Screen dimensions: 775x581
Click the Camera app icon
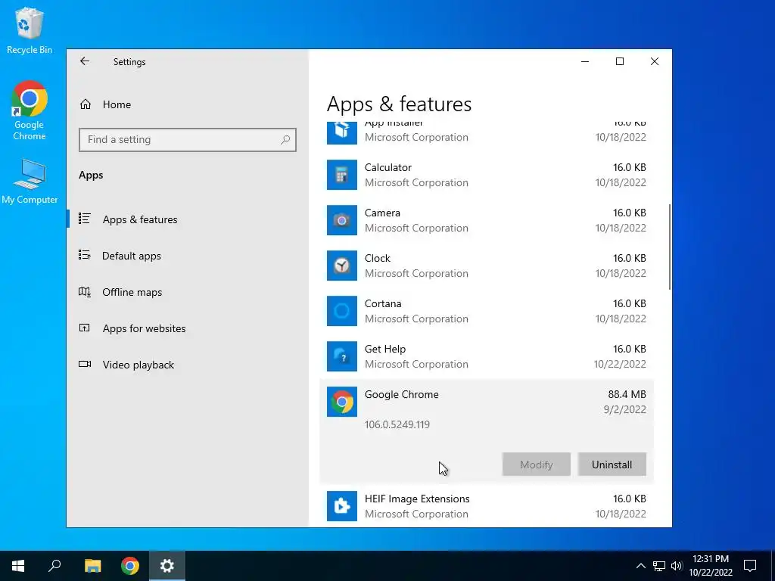[x=341, y=220]
